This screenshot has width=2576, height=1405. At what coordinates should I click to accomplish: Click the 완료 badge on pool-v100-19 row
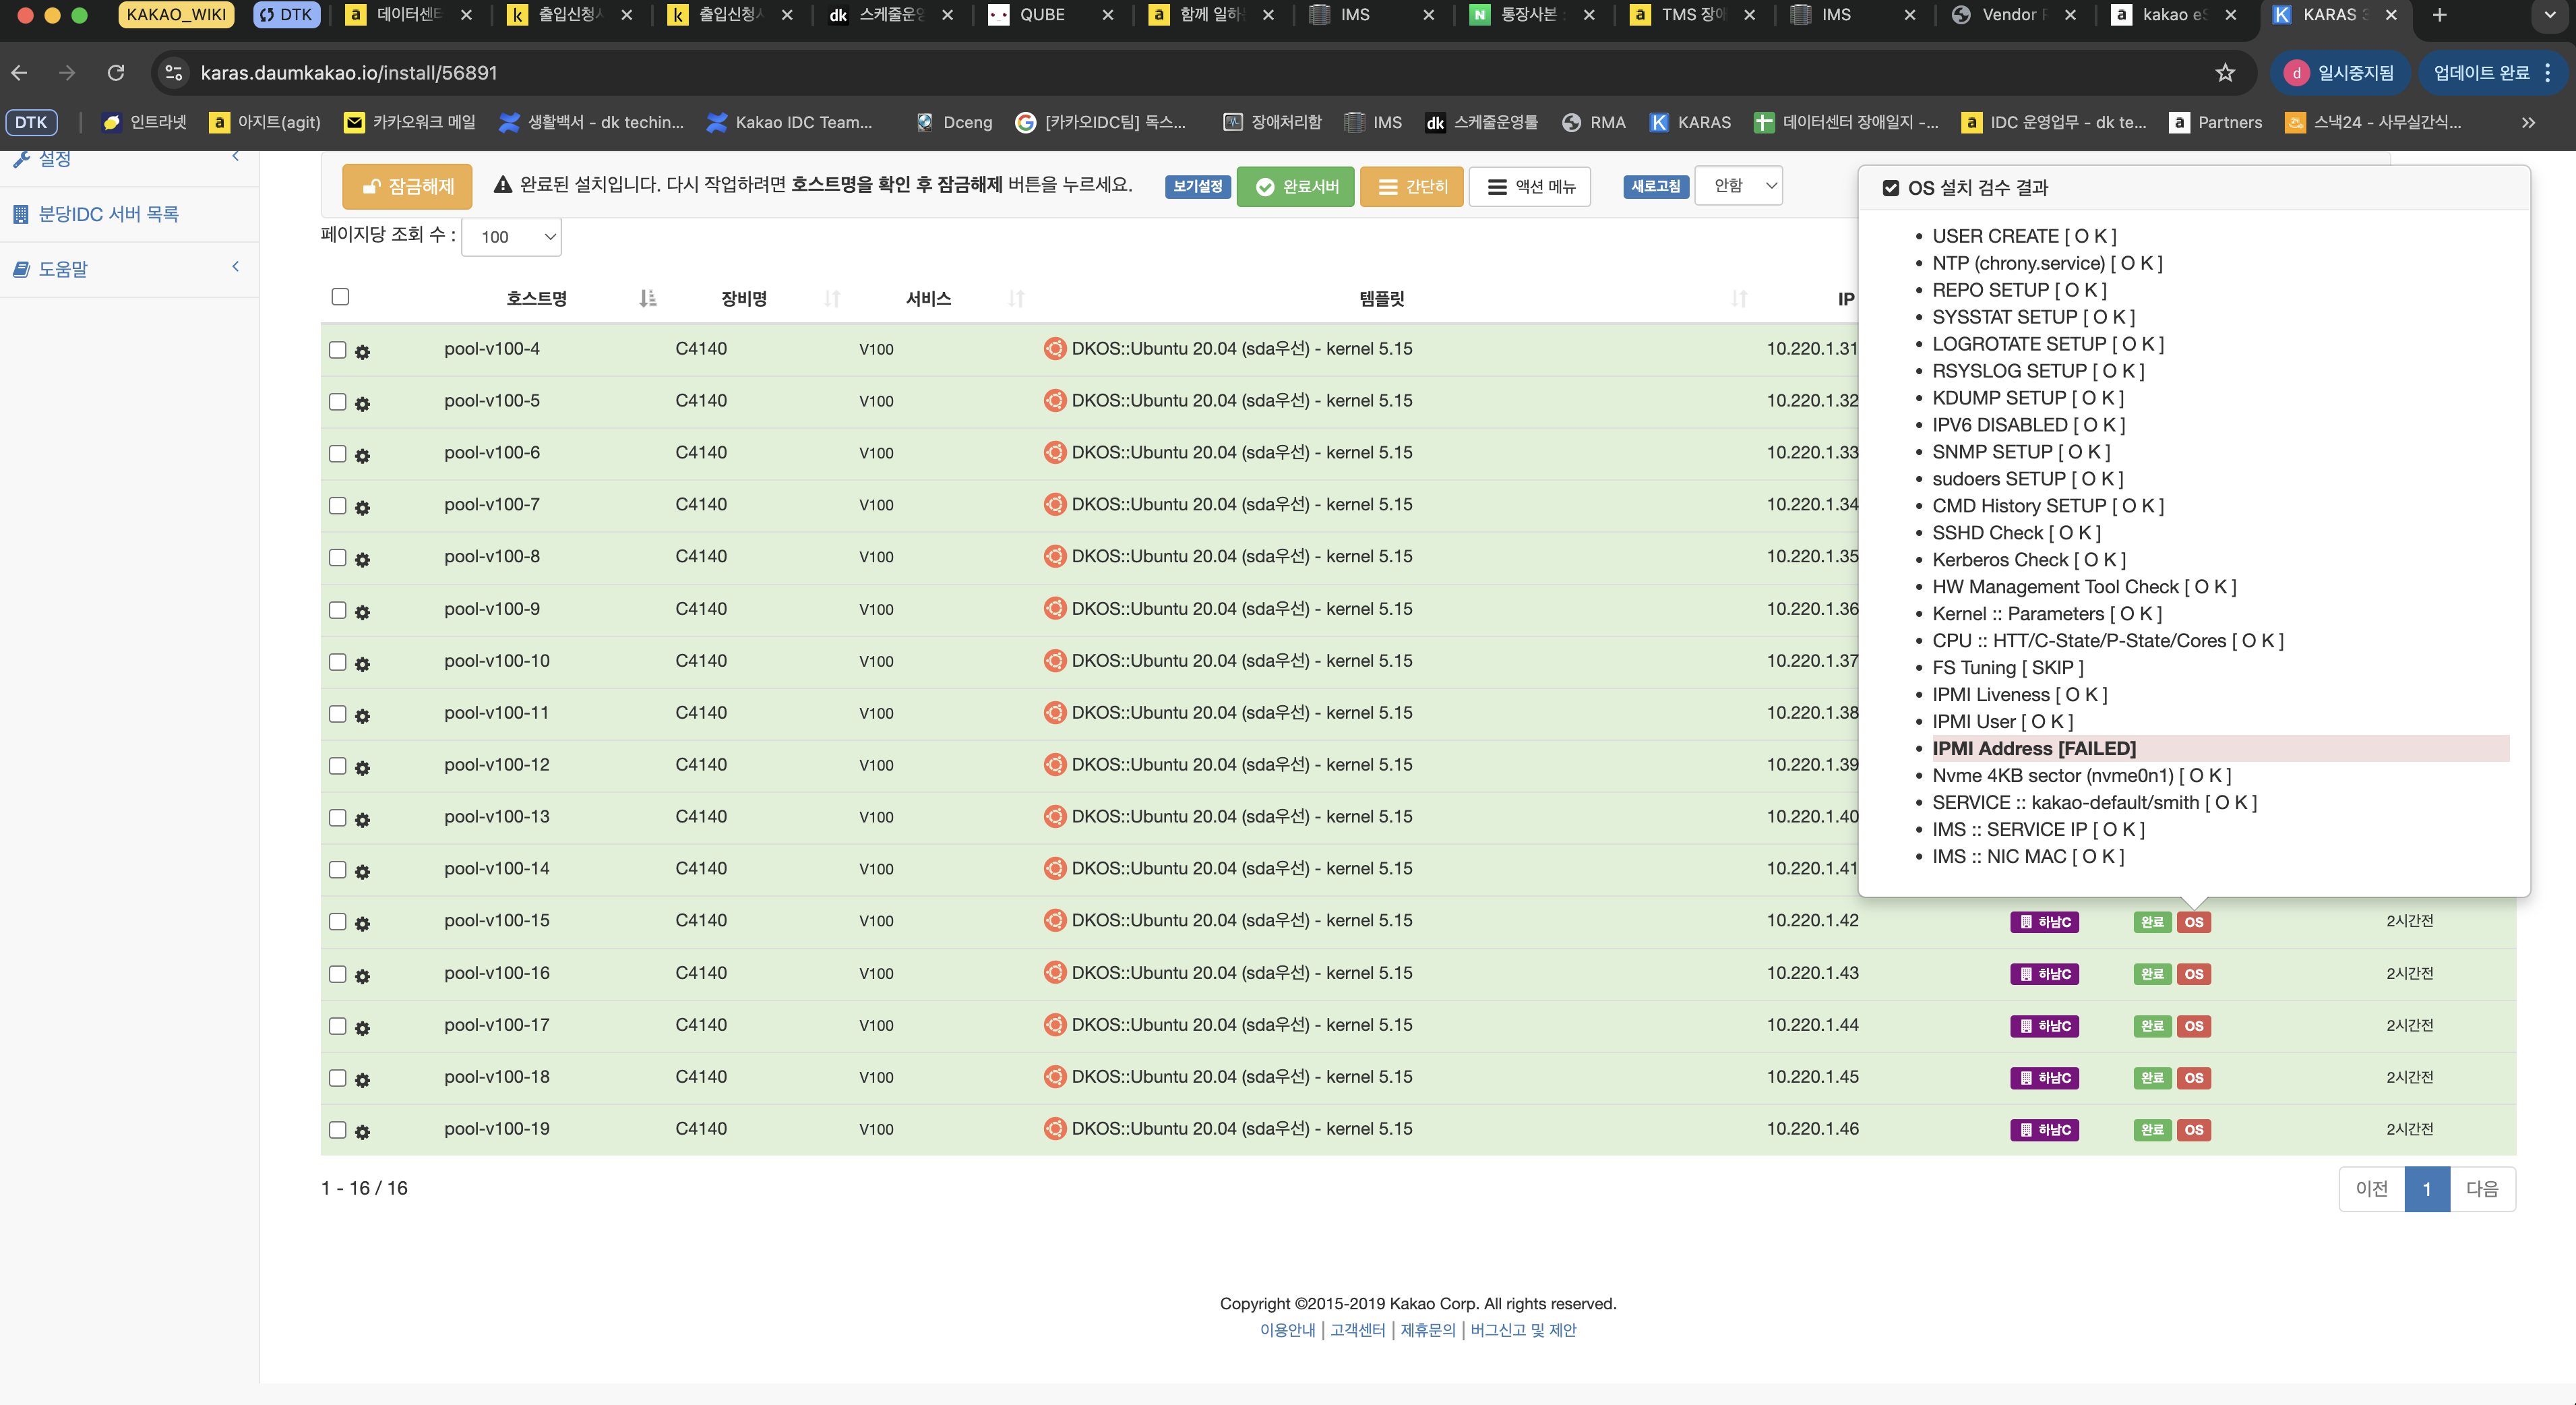[x=2152, y=1129]
